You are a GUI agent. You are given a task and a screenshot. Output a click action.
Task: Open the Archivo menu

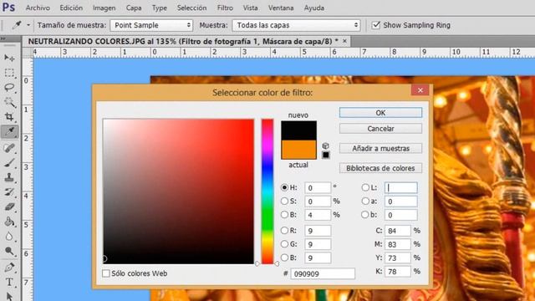coord(38,8)
